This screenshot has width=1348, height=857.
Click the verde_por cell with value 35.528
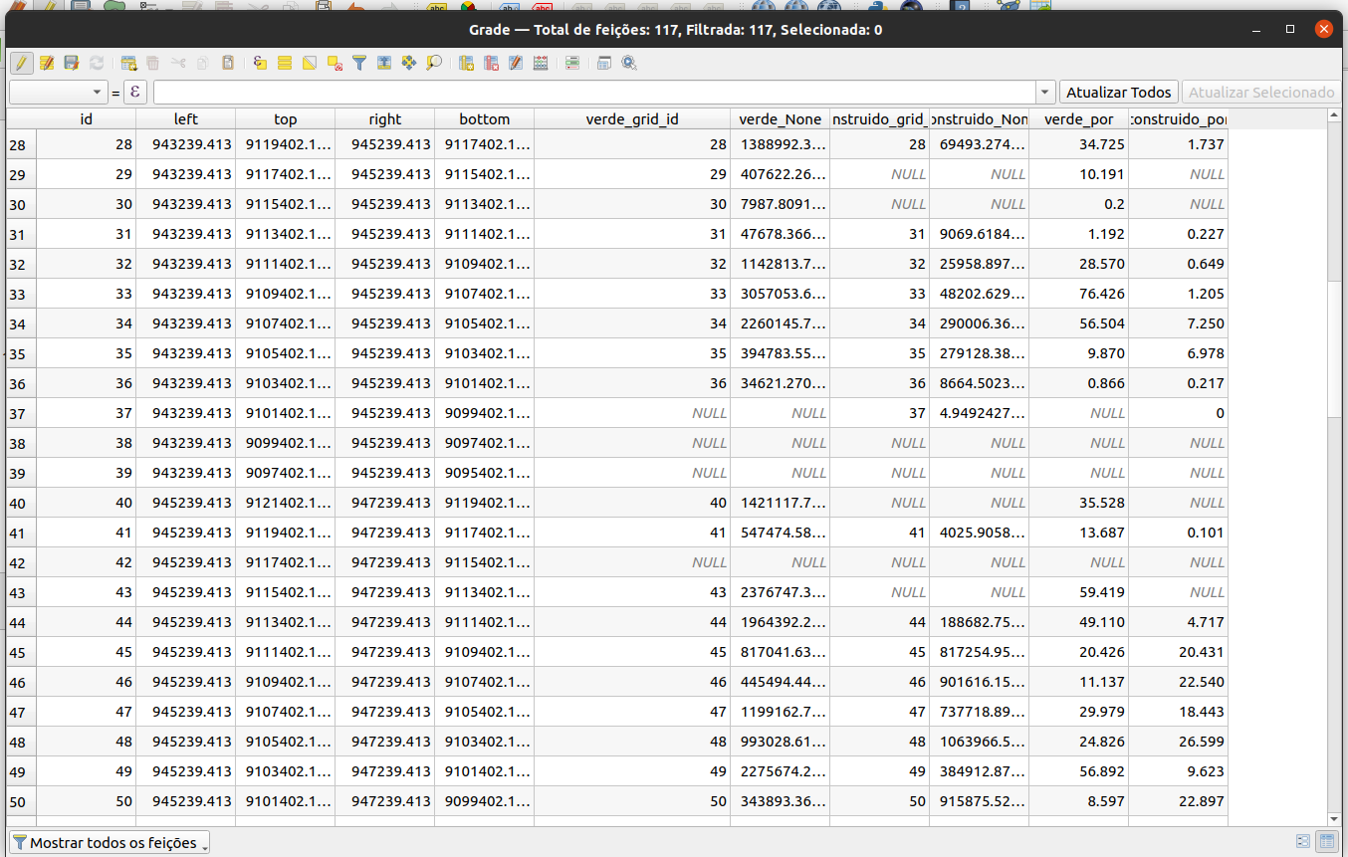1079,503
